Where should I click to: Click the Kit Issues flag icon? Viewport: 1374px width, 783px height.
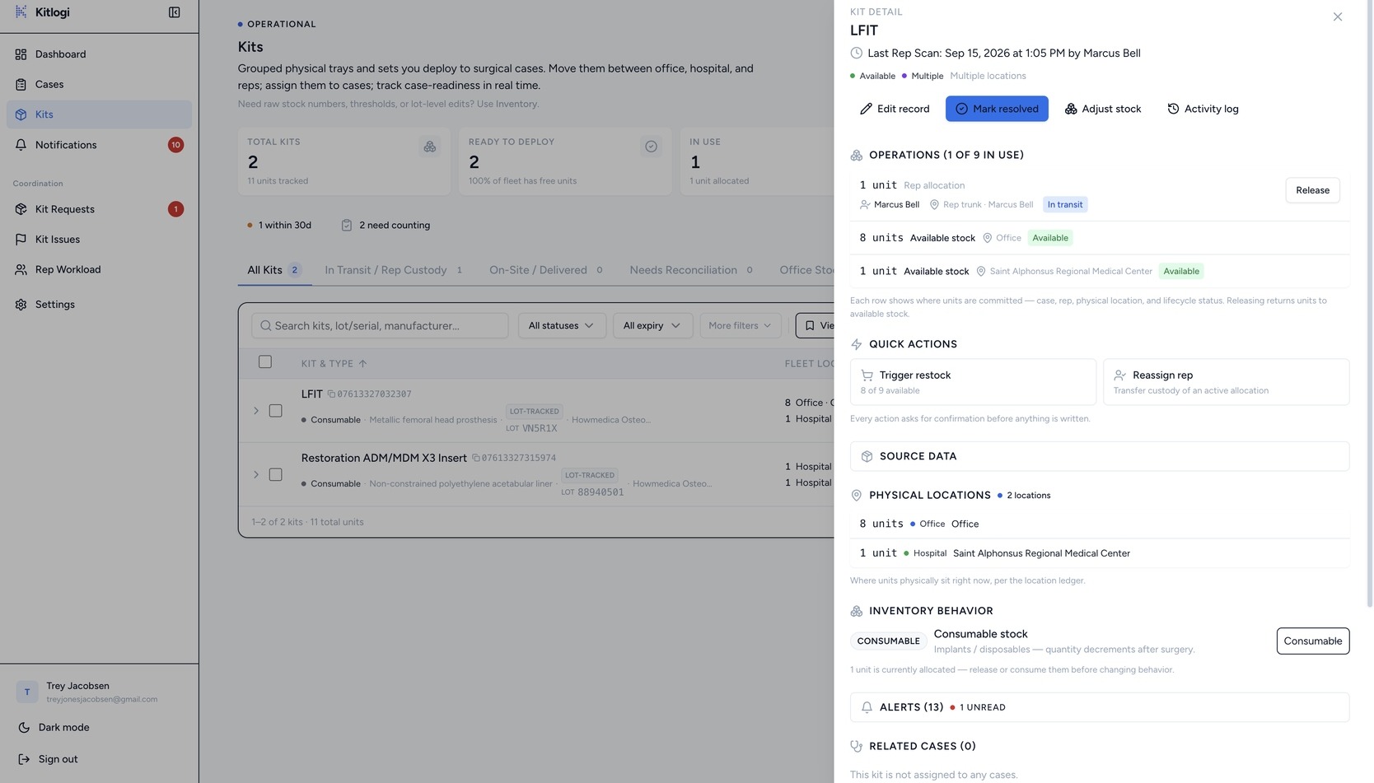pos(21,240)
